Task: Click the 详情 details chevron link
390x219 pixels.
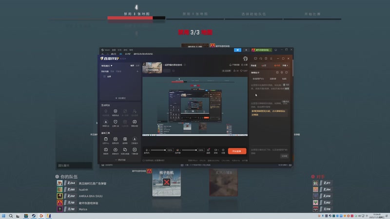Action: point(285,66)
